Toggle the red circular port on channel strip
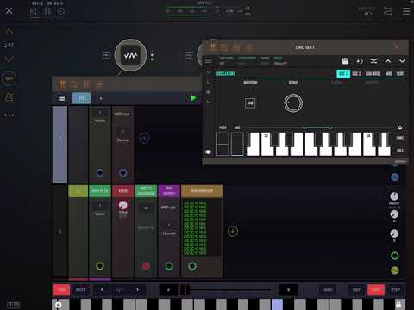 point(146,266)
